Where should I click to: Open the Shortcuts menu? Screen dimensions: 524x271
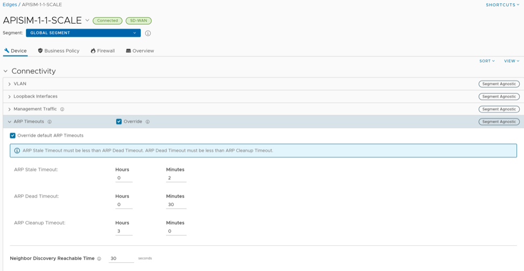click(x=502, y=5)
